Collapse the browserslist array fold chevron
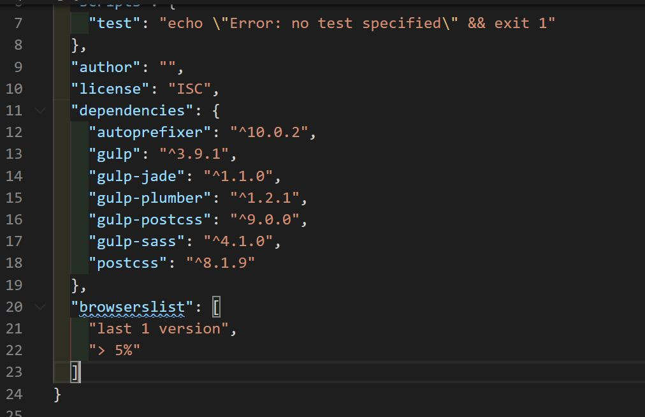Image resolution: width=645 pixels, height=417 pixels. point(40,307)
